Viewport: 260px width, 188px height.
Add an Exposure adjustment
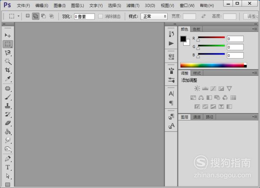221,89
